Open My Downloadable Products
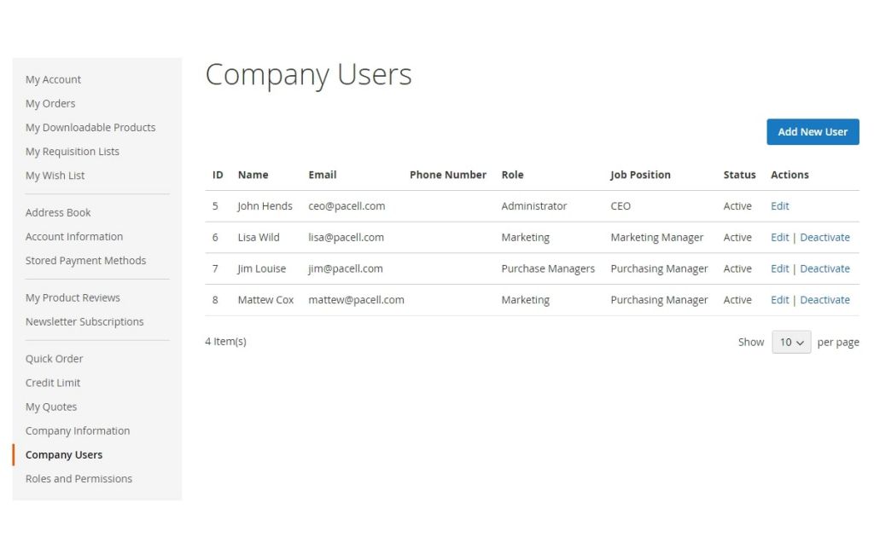874x554 pixels. (90, 128)
